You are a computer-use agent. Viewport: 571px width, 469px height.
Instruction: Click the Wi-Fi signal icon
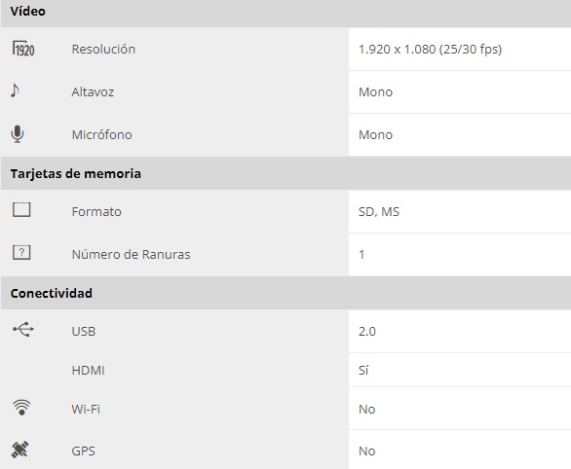21,408
